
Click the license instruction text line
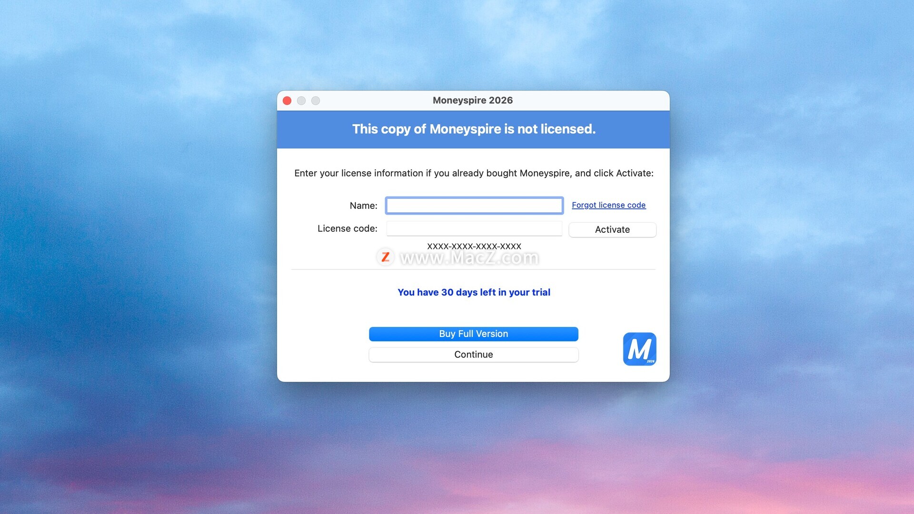(x=474, y=173)
